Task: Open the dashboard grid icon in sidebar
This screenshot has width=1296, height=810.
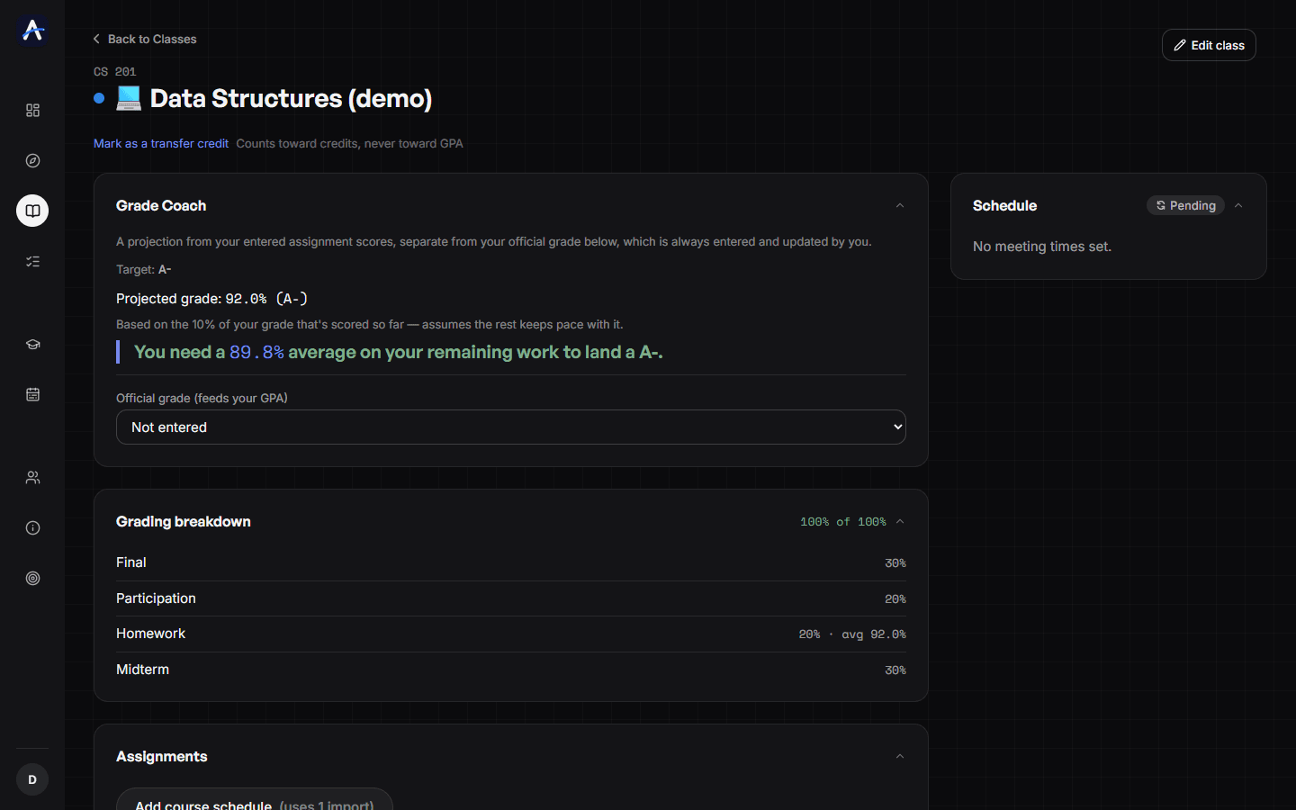Action: click(32, 110)
